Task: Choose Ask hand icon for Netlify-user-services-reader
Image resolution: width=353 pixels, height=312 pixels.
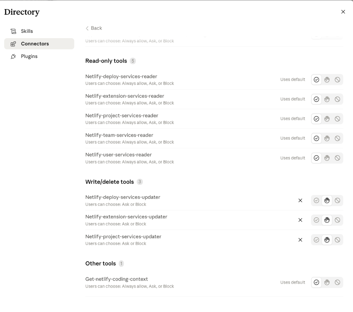Action: (x=327, y=158)
